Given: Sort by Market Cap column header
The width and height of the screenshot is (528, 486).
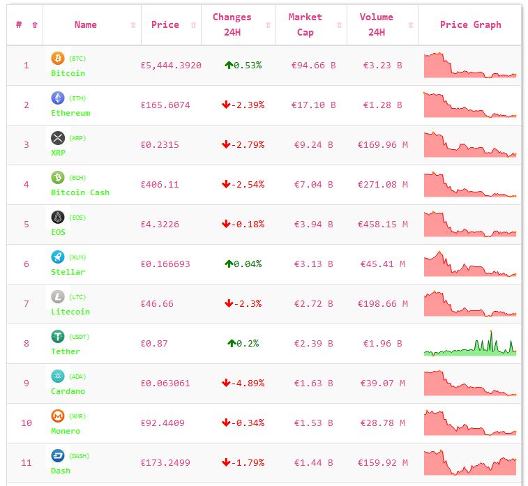Looking at the screenshot, I should (306, 24).
